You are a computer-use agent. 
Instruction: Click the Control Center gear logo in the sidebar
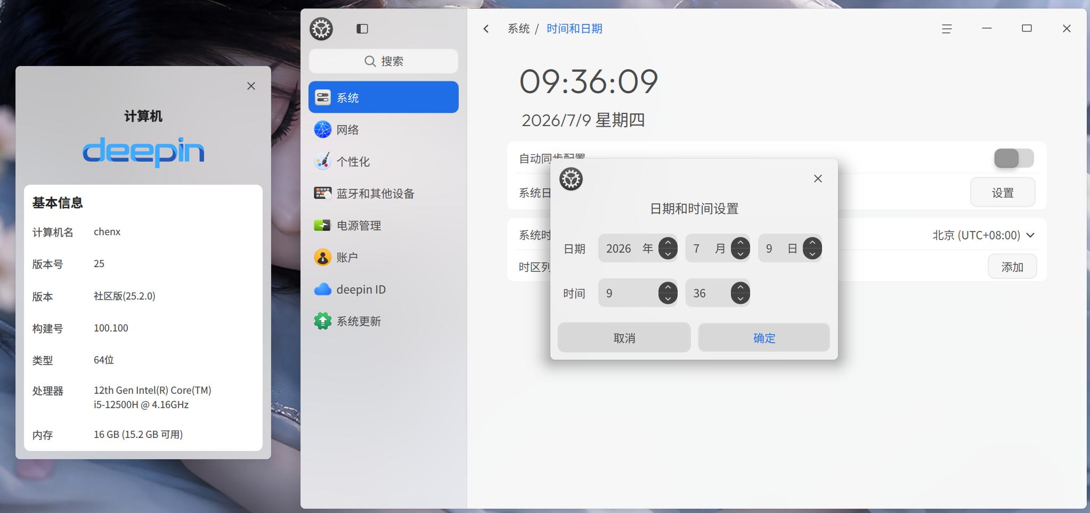321,29
